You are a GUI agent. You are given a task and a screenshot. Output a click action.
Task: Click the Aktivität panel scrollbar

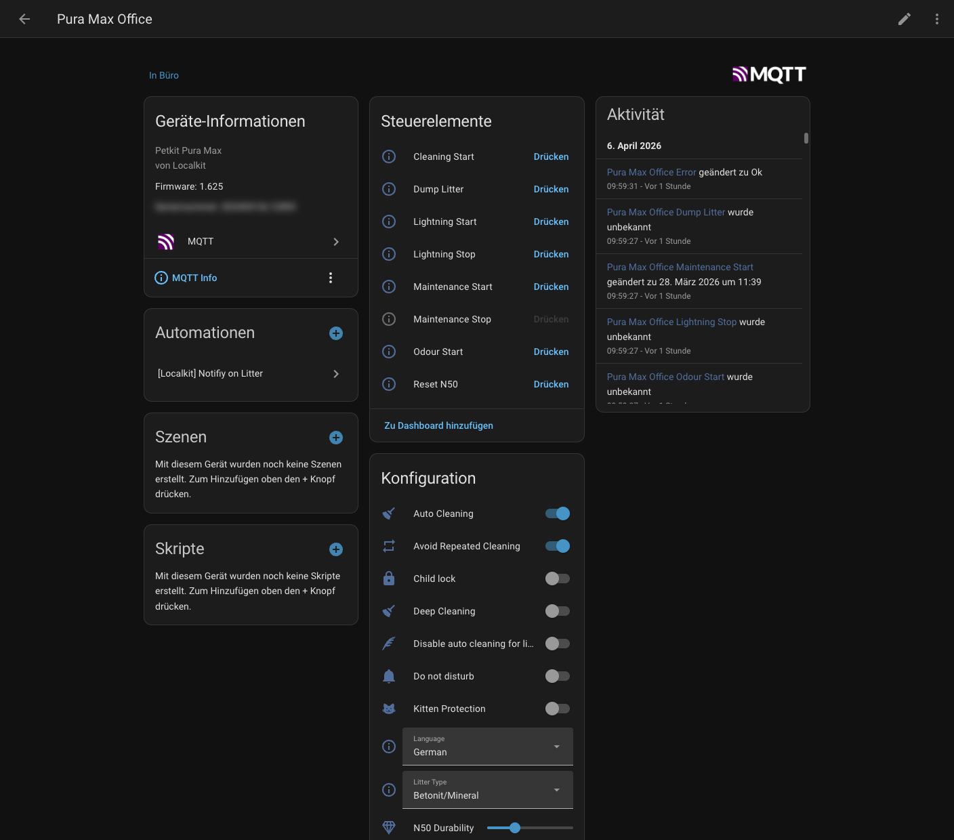pos(806,138)
